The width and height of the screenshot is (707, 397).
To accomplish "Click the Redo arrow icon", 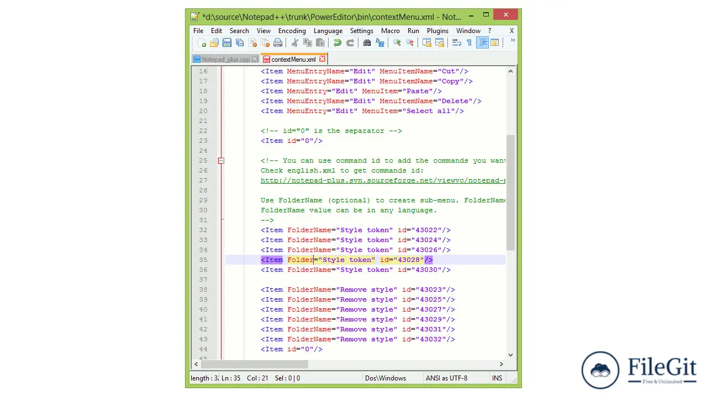I will point(350,42).
